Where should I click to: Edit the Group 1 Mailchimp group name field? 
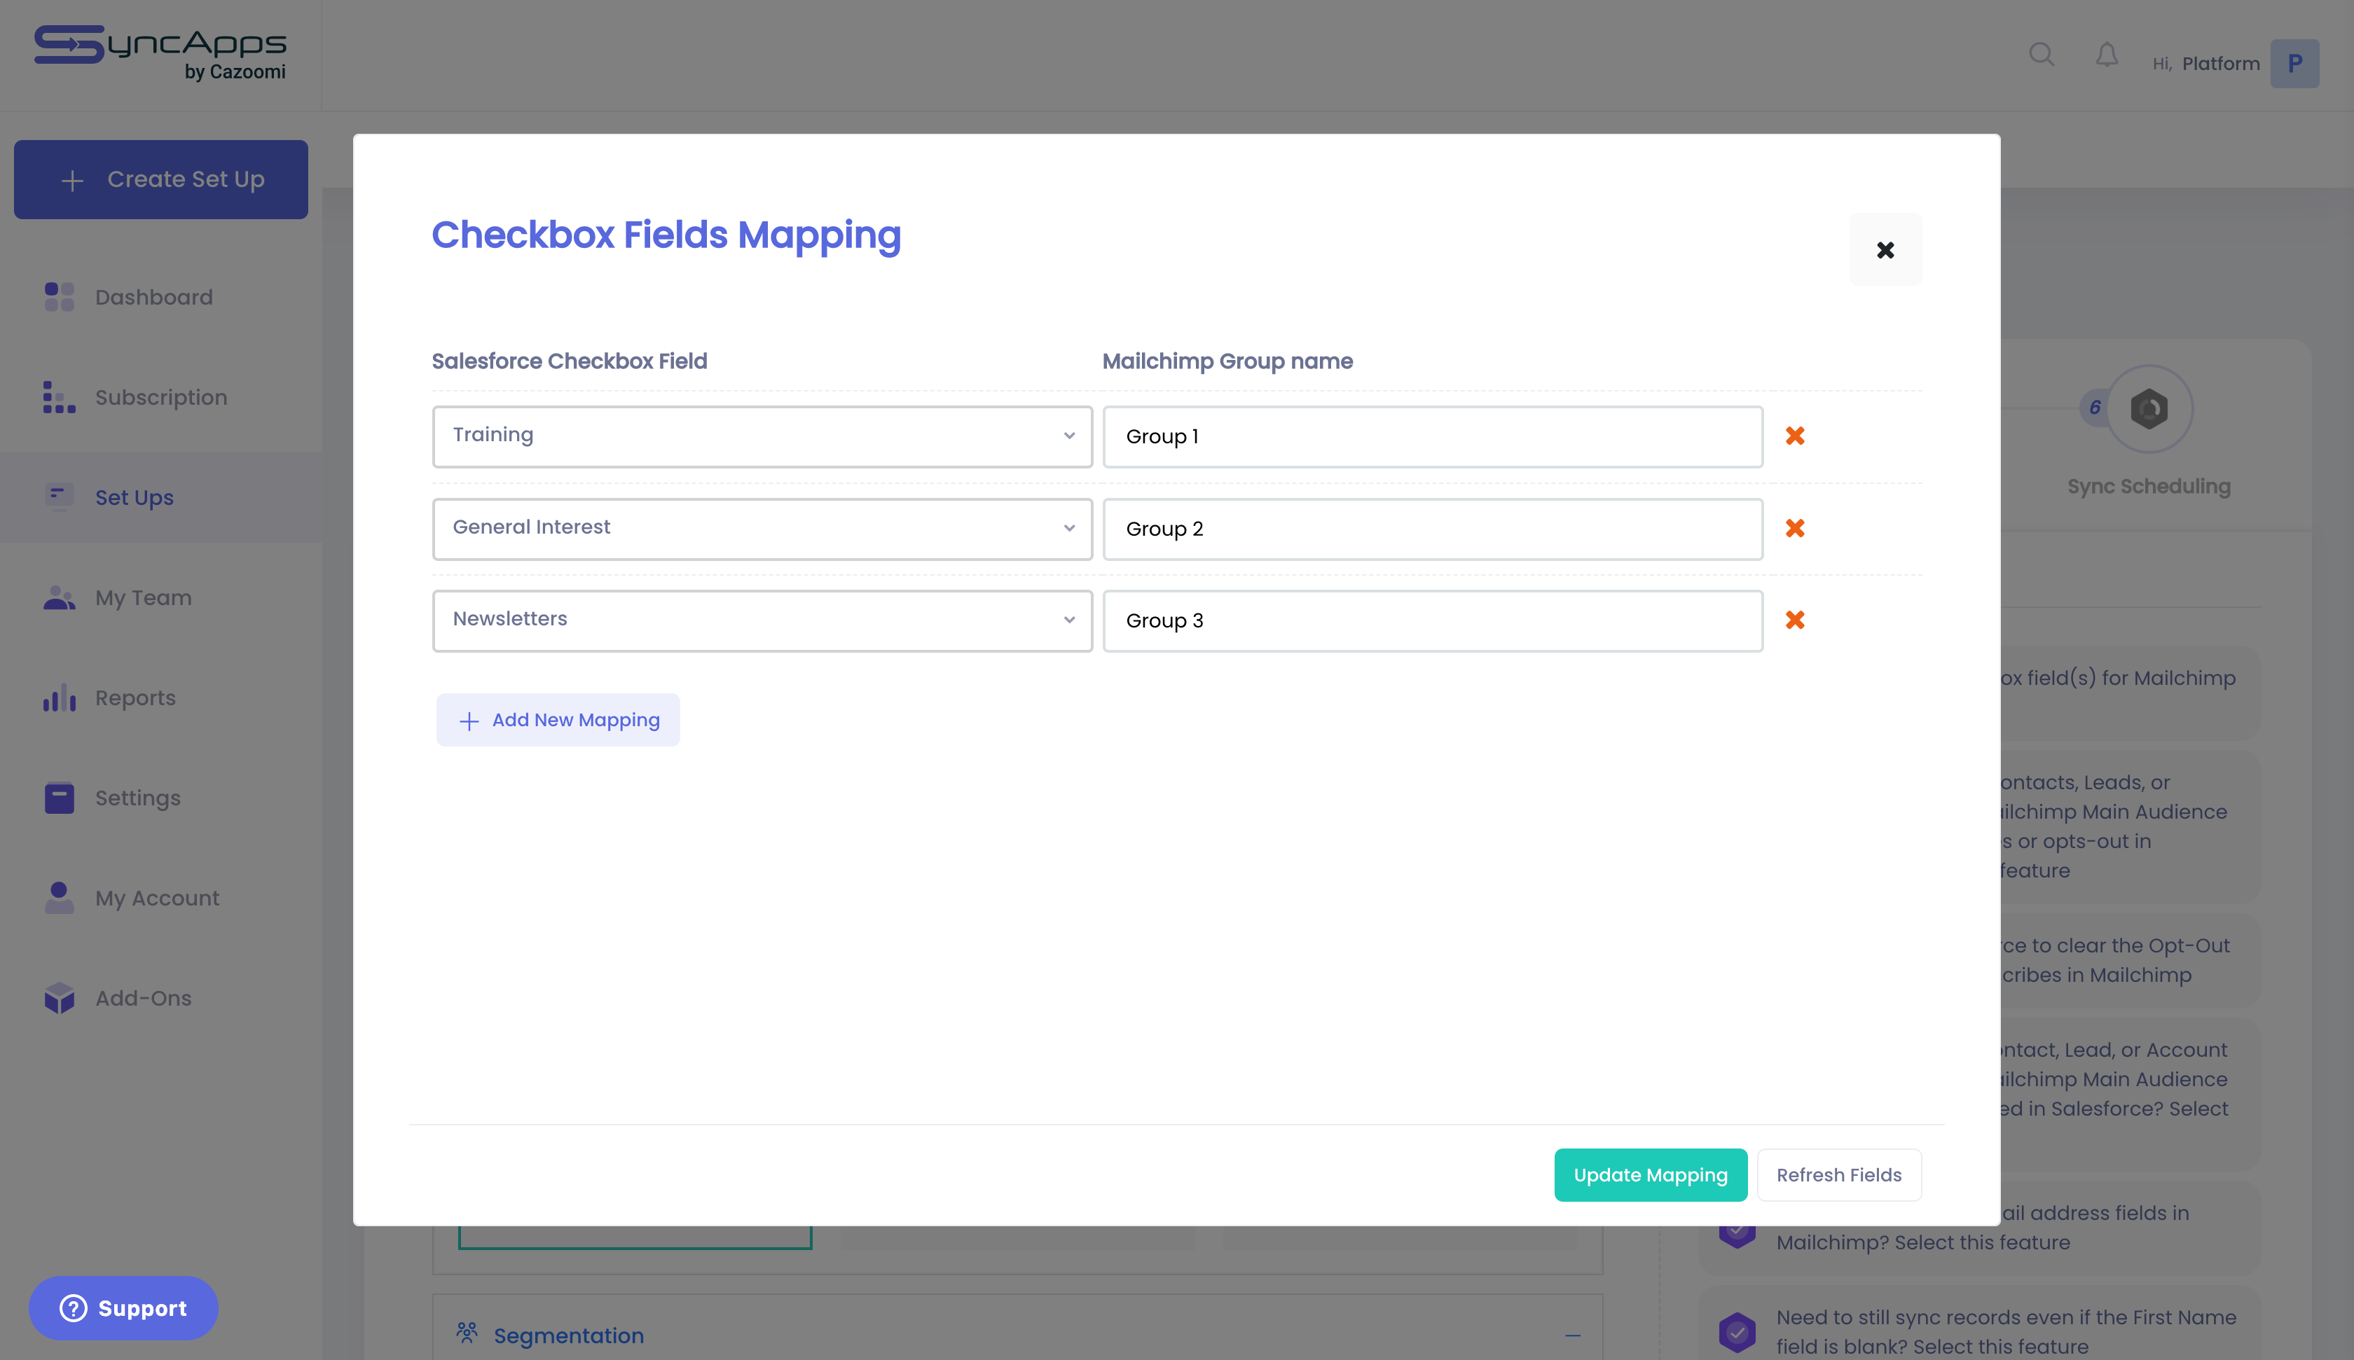point(1432,436)
